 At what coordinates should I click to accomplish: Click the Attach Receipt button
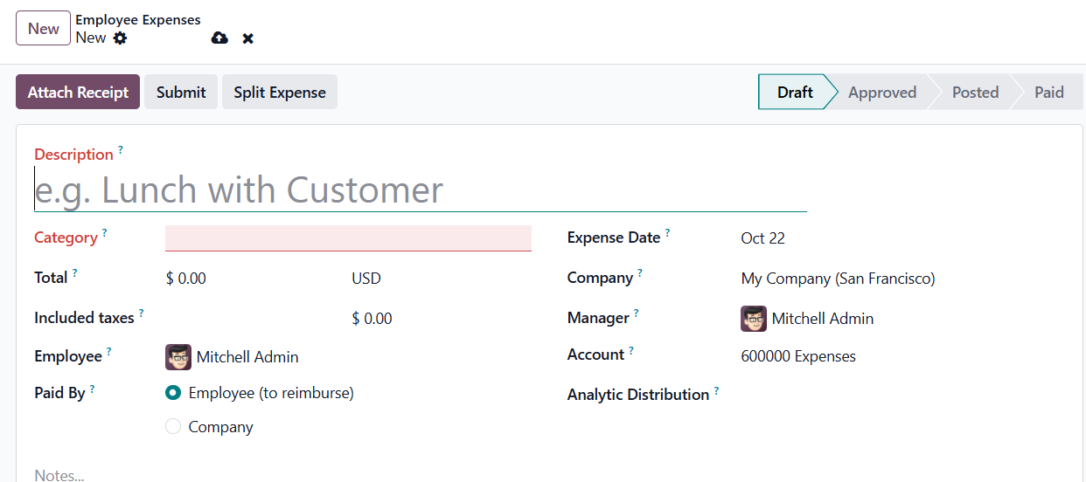78,93
